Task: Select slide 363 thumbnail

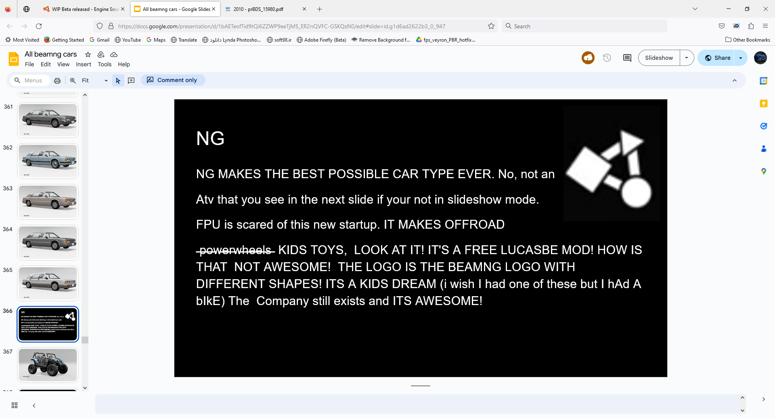Action: point(48,202)
